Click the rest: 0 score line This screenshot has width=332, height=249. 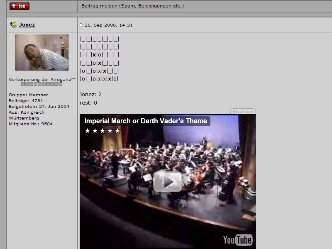pos(88,103)
